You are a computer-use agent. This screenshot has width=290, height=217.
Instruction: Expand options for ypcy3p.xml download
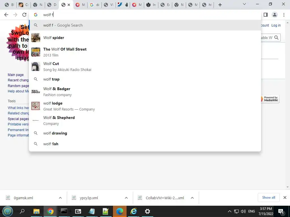(x=126, y=198)
